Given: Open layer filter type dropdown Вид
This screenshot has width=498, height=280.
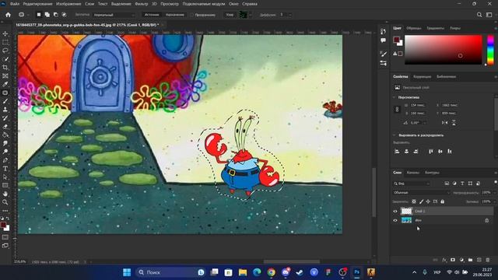Looking at the screenshot, I should pos(412,184).
